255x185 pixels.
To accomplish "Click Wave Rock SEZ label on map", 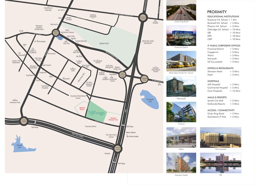I will pyautogui.click(x=81, y=77).
